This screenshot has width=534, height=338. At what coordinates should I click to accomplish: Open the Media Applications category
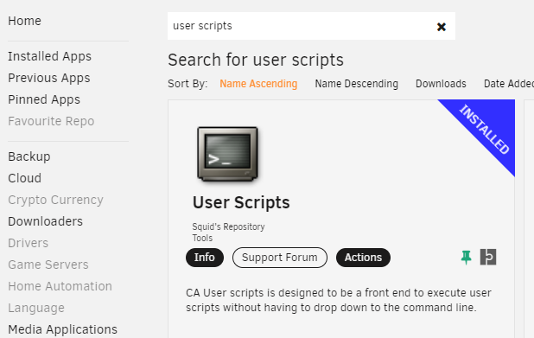[x=63, y=329]
